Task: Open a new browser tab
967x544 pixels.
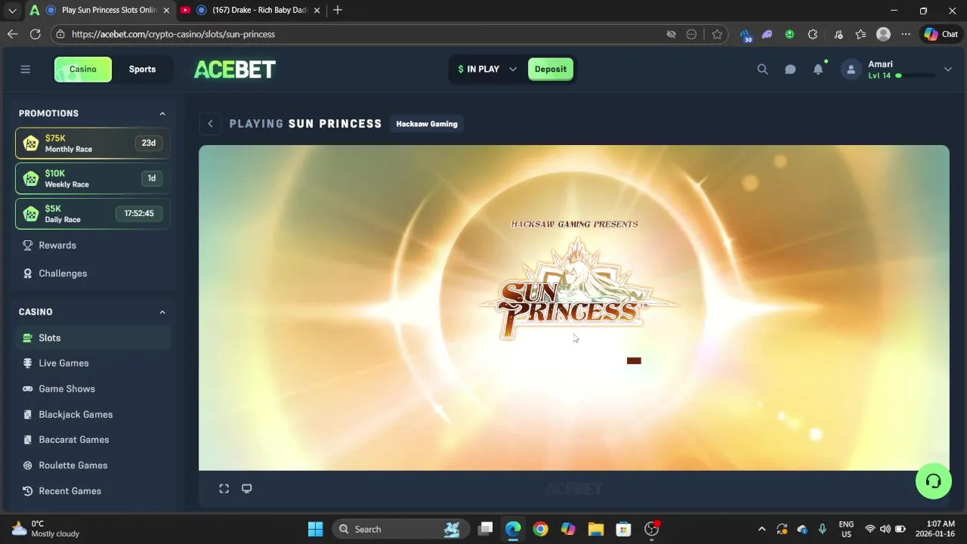Action: (x=338, y=11)
